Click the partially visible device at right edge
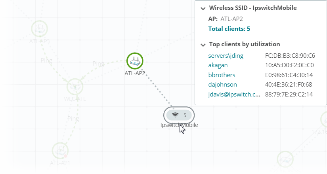 coord(323,119)
